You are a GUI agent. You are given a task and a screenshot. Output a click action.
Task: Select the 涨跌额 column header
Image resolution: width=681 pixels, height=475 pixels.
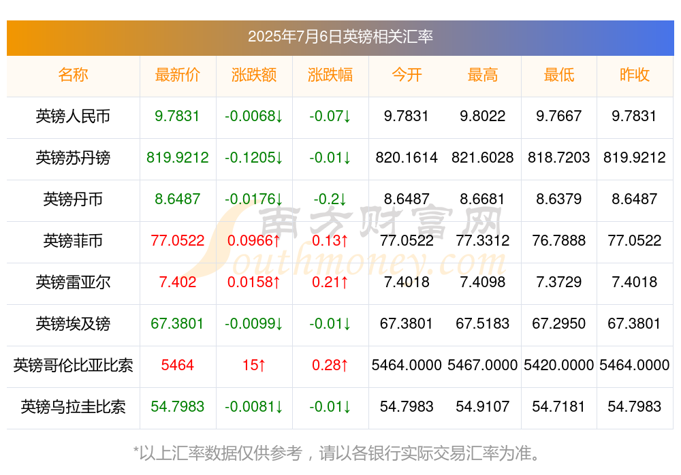[x=253, y=75]
